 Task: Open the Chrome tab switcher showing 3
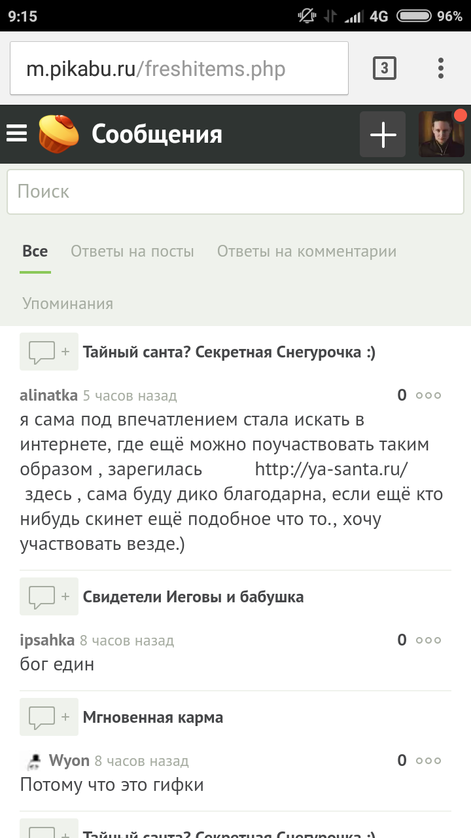point(384,68)
